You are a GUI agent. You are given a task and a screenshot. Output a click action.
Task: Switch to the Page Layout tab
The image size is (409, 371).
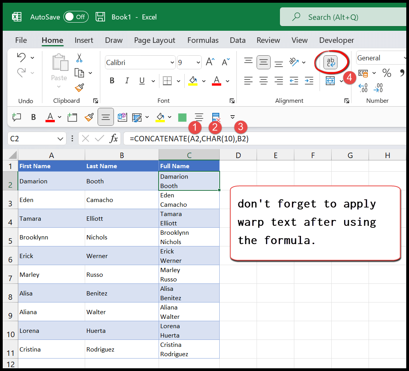155,40
